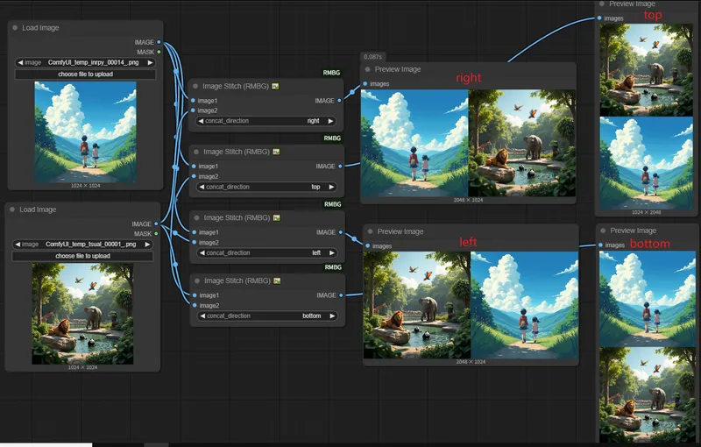Collapse the Load Image node with inrpy_00014 using its title dot
The width and height of the screenshot is (701, 447).
16,28
